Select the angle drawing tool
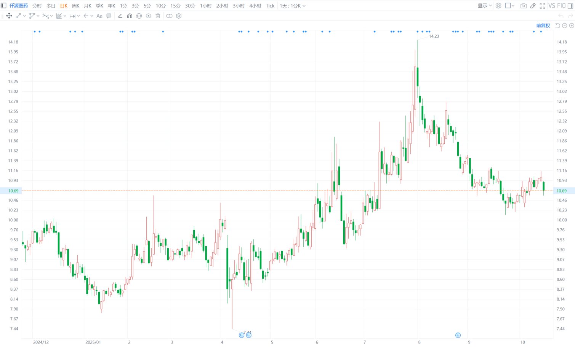This screenshot has width=575, height=347. [x=120, y=16]
